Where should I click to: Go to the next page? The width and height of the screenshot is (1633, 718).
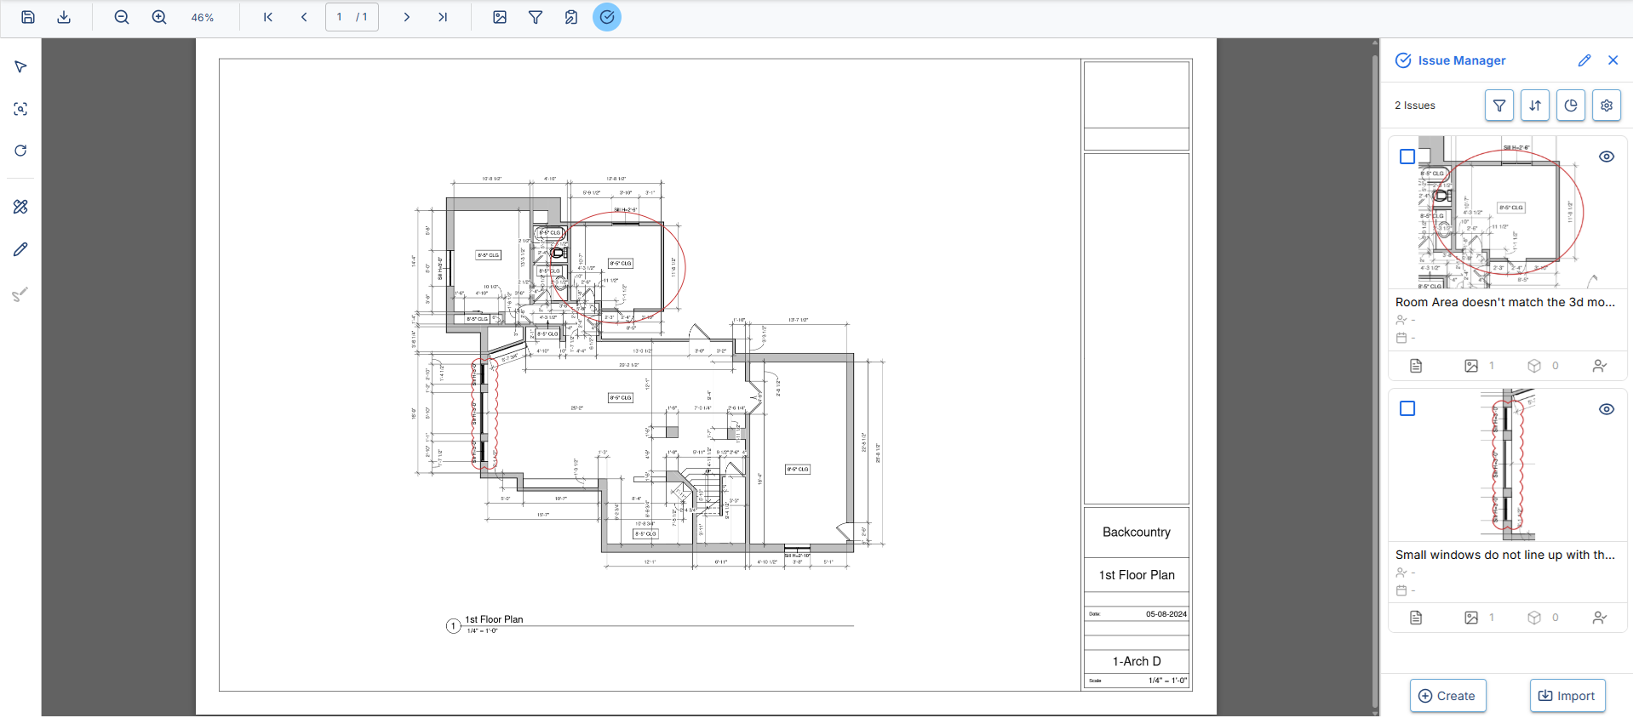click(x=407, y=17)
